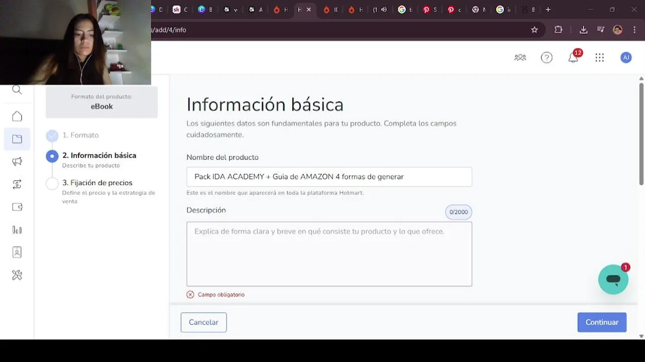Switch to the Google tab labeled i
This screenshot has width=645, height=362.
(x=503, y=10)
